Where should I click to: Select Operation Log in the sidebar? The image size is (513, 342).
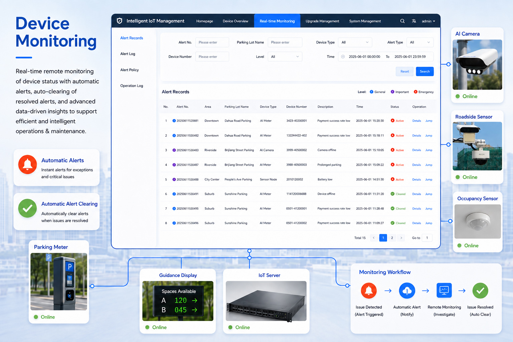tap(132, 86)
